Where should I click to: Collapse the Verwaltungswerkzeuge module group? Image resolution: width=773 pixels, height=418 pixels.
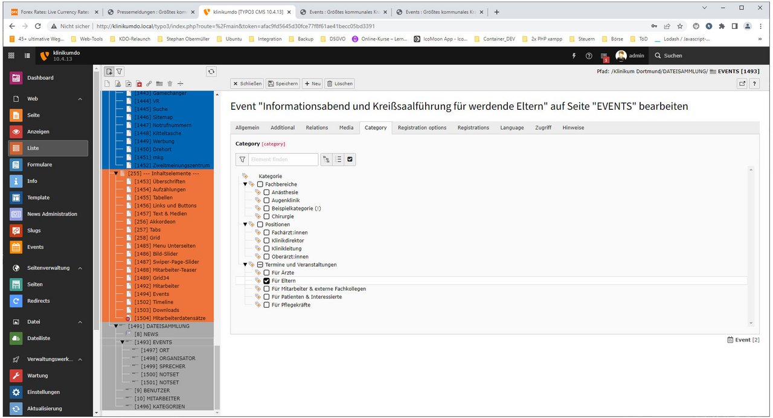[x=80, y=359]
